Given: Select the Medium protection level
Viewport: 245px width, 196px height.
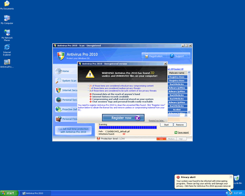Looking at the screenshot, I should tap(171, 139).
